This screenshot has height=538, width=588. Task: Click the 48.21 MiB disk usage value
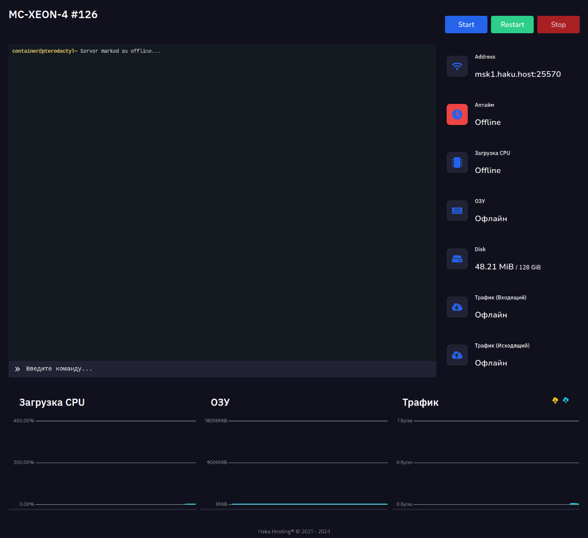point(494,267)
